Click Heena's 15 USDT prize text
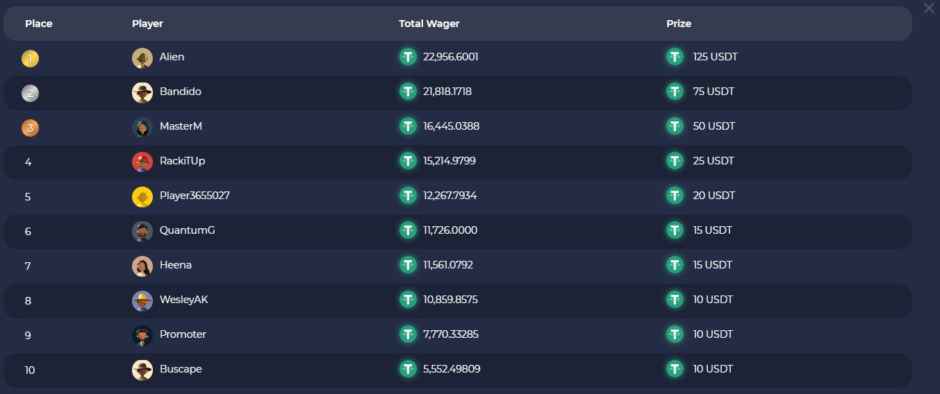The width and height of the screenshot is (940, 394). 713,265
